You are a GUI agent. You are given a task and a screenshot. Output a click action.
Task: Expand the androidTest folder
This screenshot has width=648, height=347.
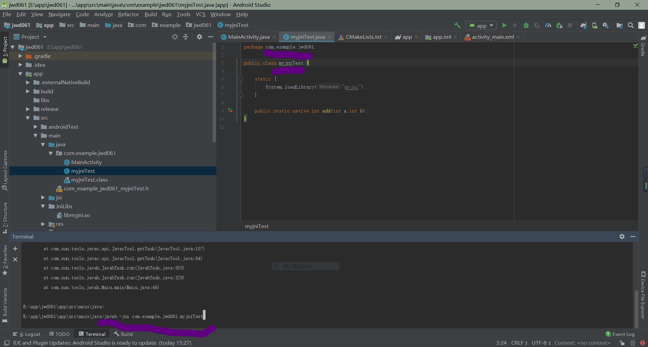[x=35, y=127]
